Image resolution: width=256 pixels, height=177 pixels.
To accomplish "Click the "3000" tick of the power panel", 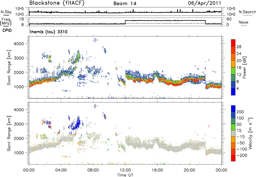I will coord(19,58).
